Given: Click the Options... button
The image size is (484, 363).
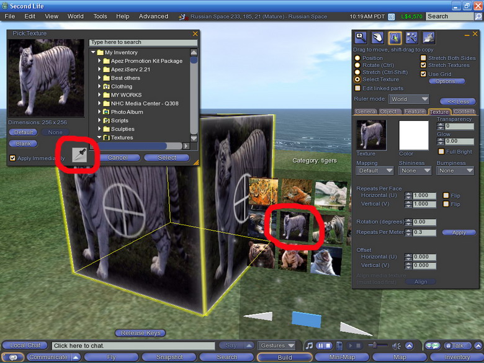Looking at the screenshot, I should click(x=447, y=81).
